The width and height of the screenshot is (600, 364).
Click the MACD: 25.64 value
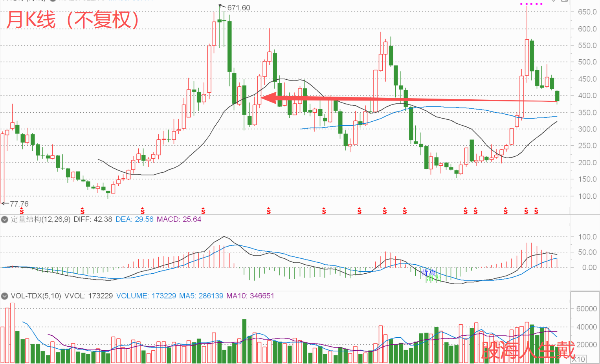click(x=179, y=219)
